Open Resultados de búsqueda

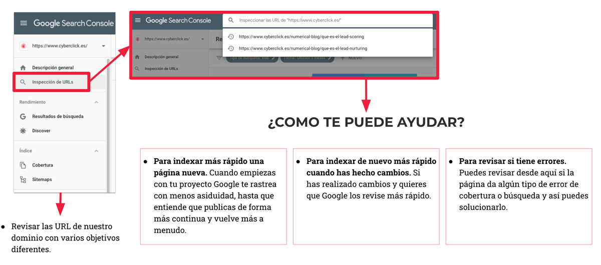(58, 116)
